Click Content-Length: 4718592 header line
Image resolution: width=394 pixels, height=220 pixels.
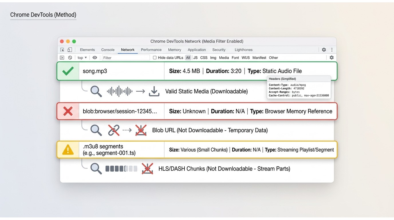[287, 89]
